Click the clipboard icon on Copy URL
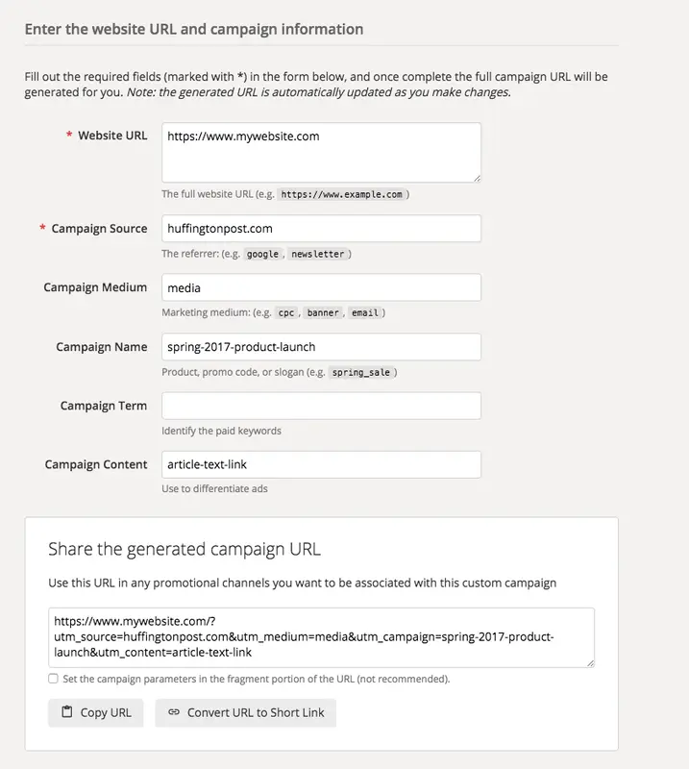 coord(67,712)
